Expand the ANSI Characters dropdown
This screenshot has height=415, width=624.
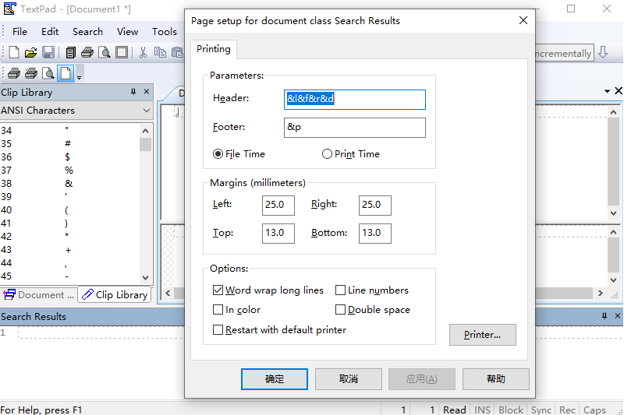tap(146, 111)
